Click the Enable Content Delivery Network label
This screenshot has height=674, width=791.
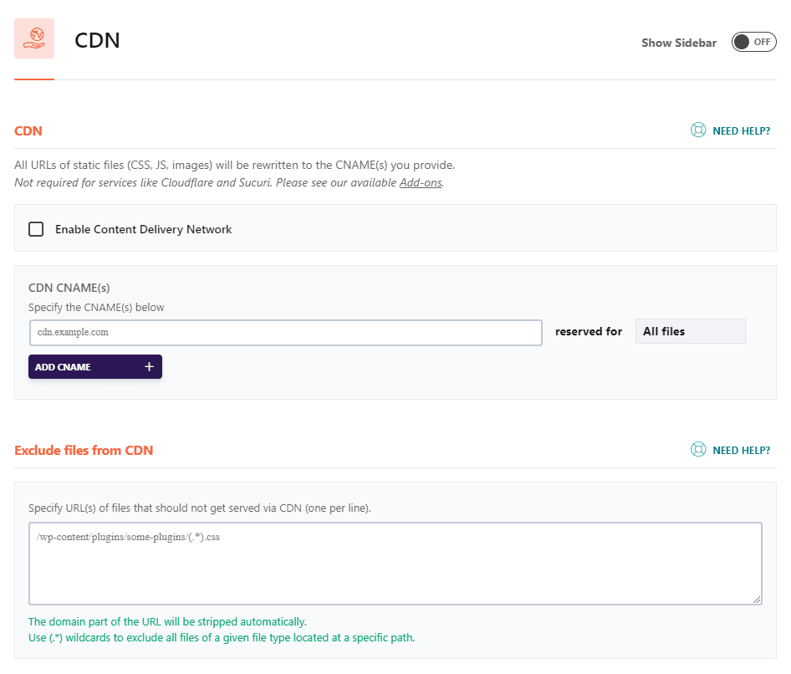[x=143, y=229]
